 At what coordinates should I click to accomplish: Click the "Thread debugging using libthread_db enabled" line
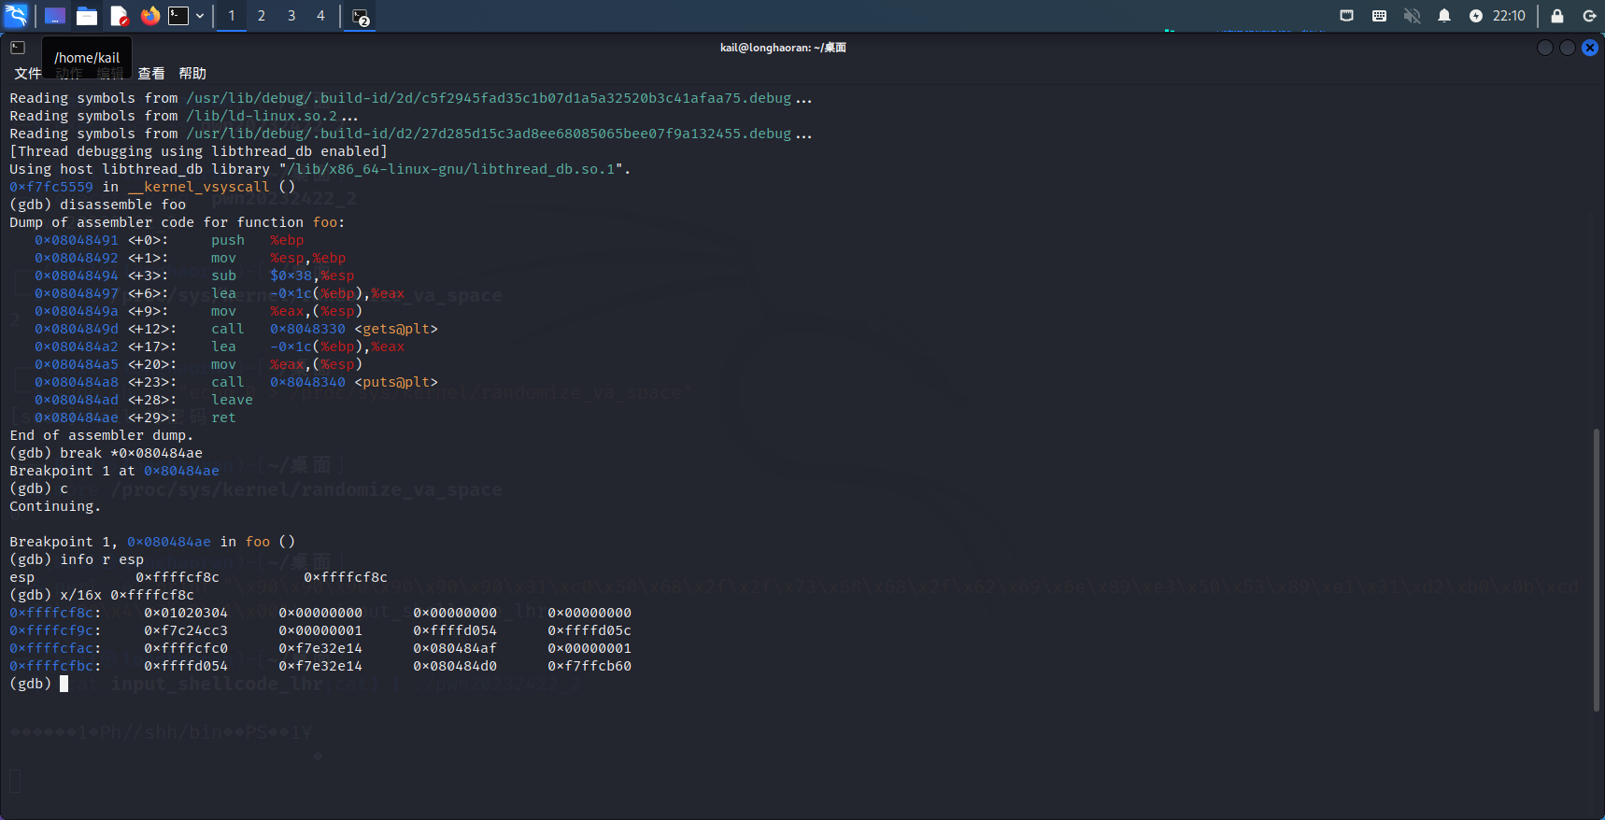point(198,151)
